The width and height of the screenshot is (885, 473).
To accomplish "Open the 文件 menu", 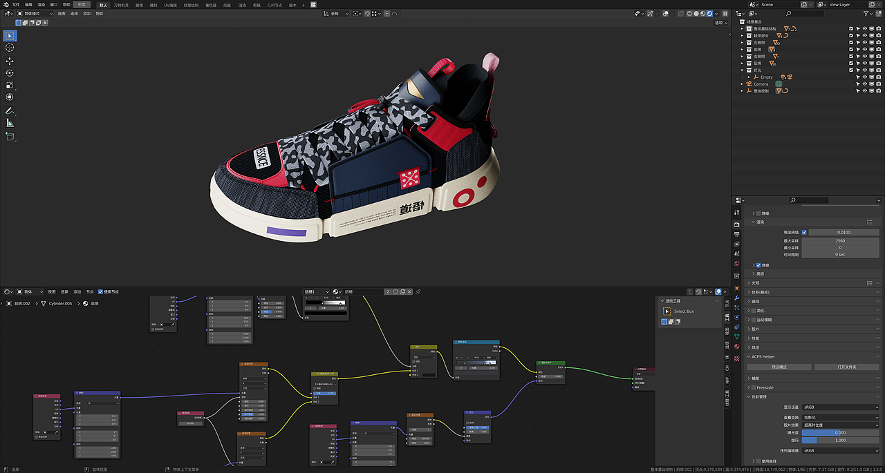I will (16, 4).
